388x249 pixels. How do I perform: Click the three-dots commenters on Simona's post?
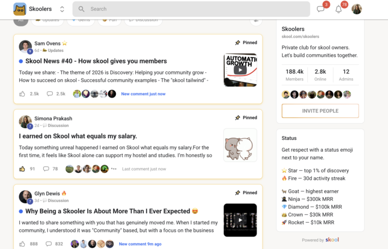(x=114, y=169)
